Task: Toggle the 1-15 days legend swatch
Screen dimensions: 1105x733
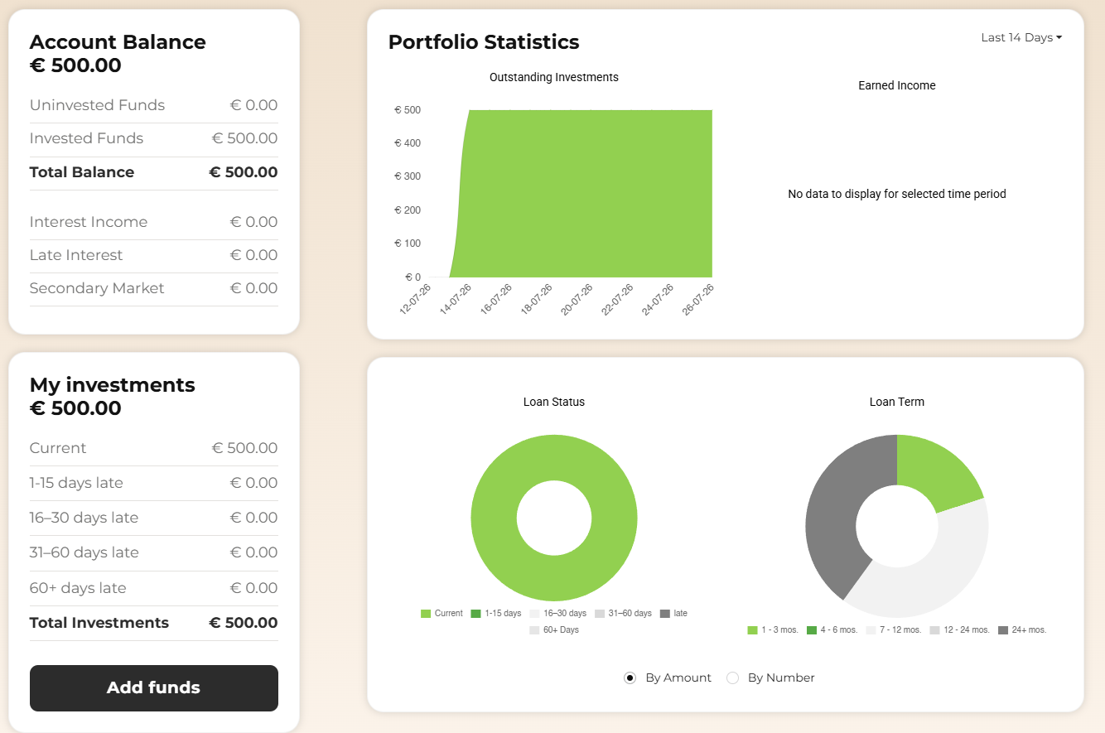Action: [476, 614]
